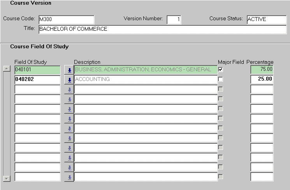Select Field Of Study entry 040101
Screen dimensions: 290x190
point(37,70)
